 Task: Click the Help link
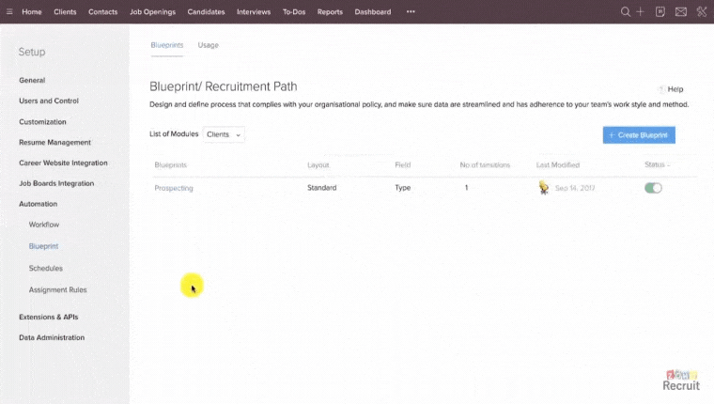pyautogui.click(x=675, y=89)
